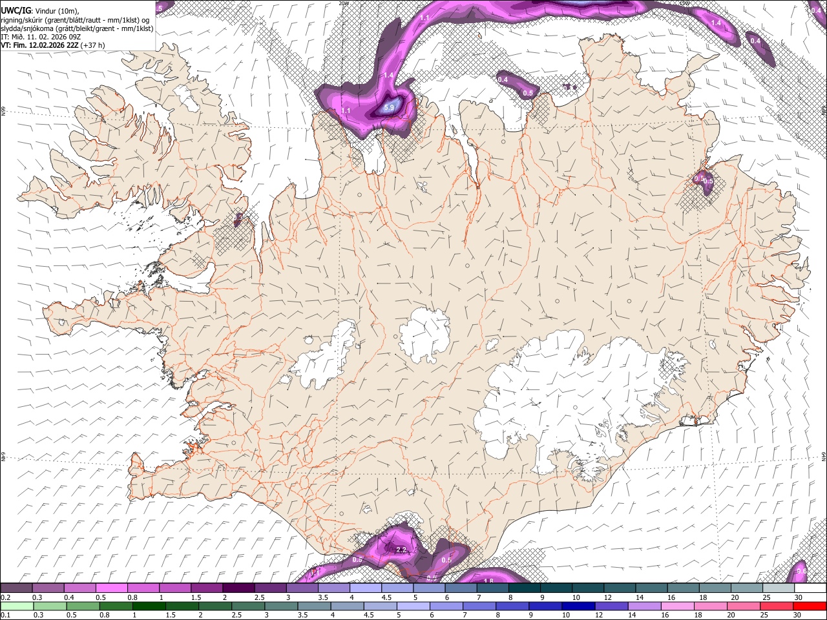The width and height of the screenshot is (827, 620).
Task: Click the 0.1 legend scale label
Action: (5, 615)
